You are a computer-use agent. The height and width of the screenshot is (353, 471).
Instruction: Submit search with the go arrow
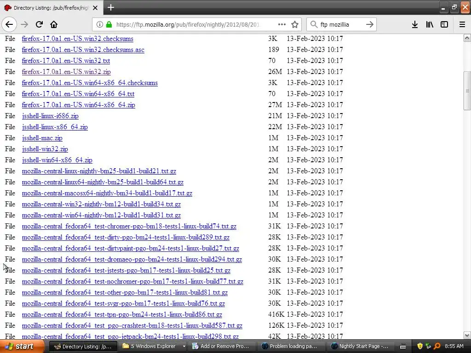[x=370, y=24]
